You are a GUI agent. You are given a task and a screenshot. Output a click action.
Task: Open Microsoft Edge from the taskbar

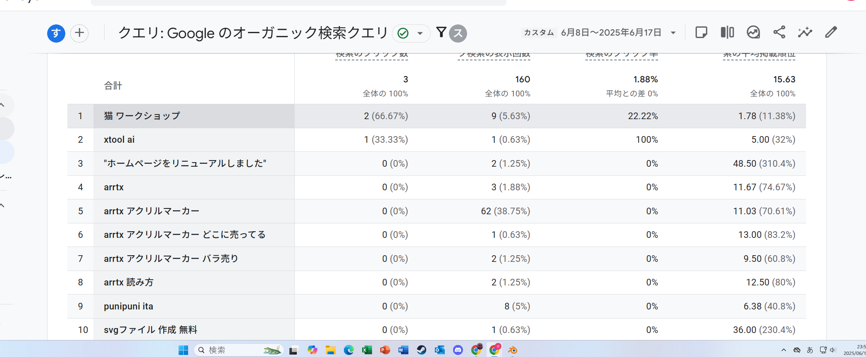tap(348, 350)
